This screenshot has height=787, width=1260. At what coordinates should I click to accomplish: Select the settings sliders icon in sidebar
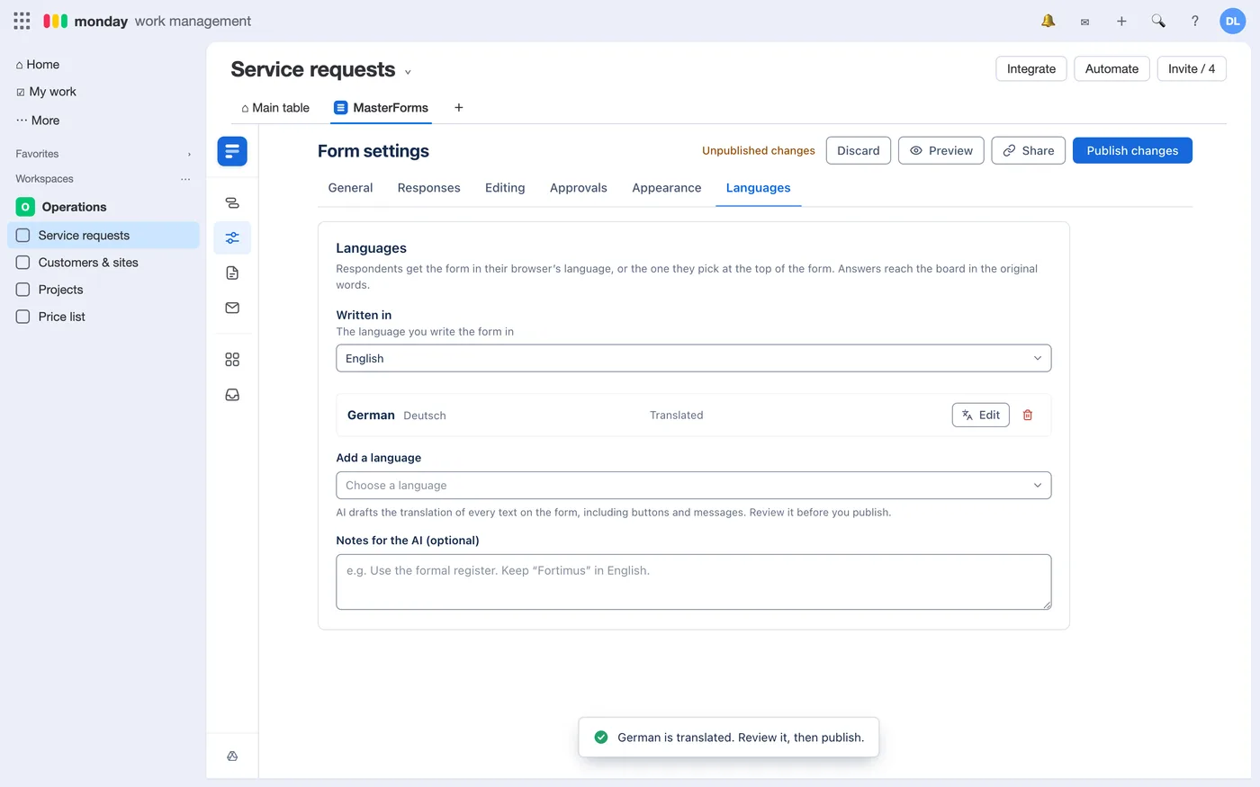coord(232,238)
